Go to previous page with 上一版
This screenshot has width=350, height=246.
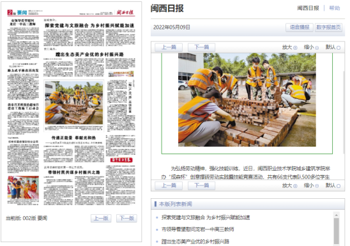(x=101, y=219)
